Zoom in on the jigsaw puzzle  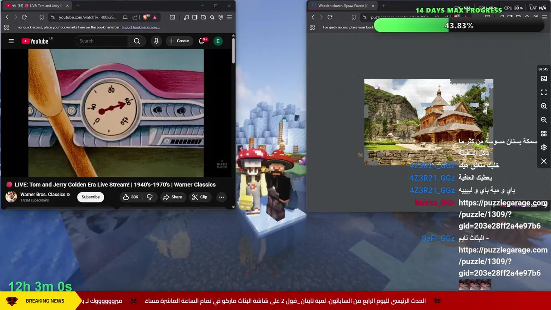pos(544,106)
